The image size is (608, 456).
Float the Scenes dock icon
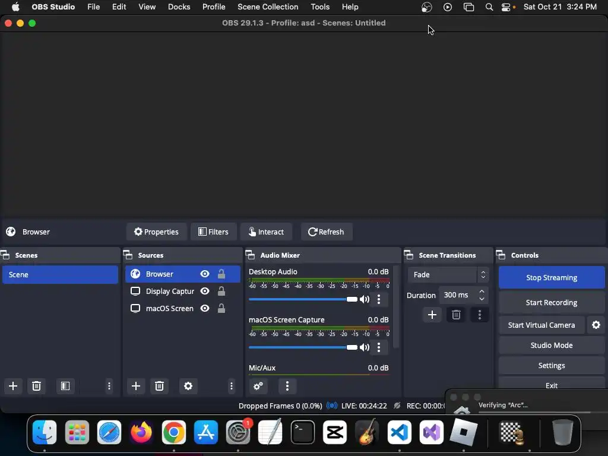5,255
